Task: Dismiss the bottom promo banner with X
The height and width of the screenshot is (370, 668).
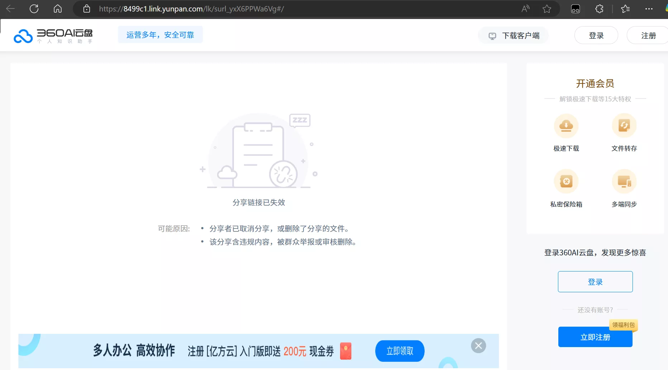Action: 478,345
